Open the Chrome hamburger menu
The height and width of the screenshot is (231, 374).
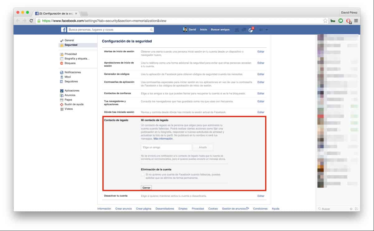[356, 21]
